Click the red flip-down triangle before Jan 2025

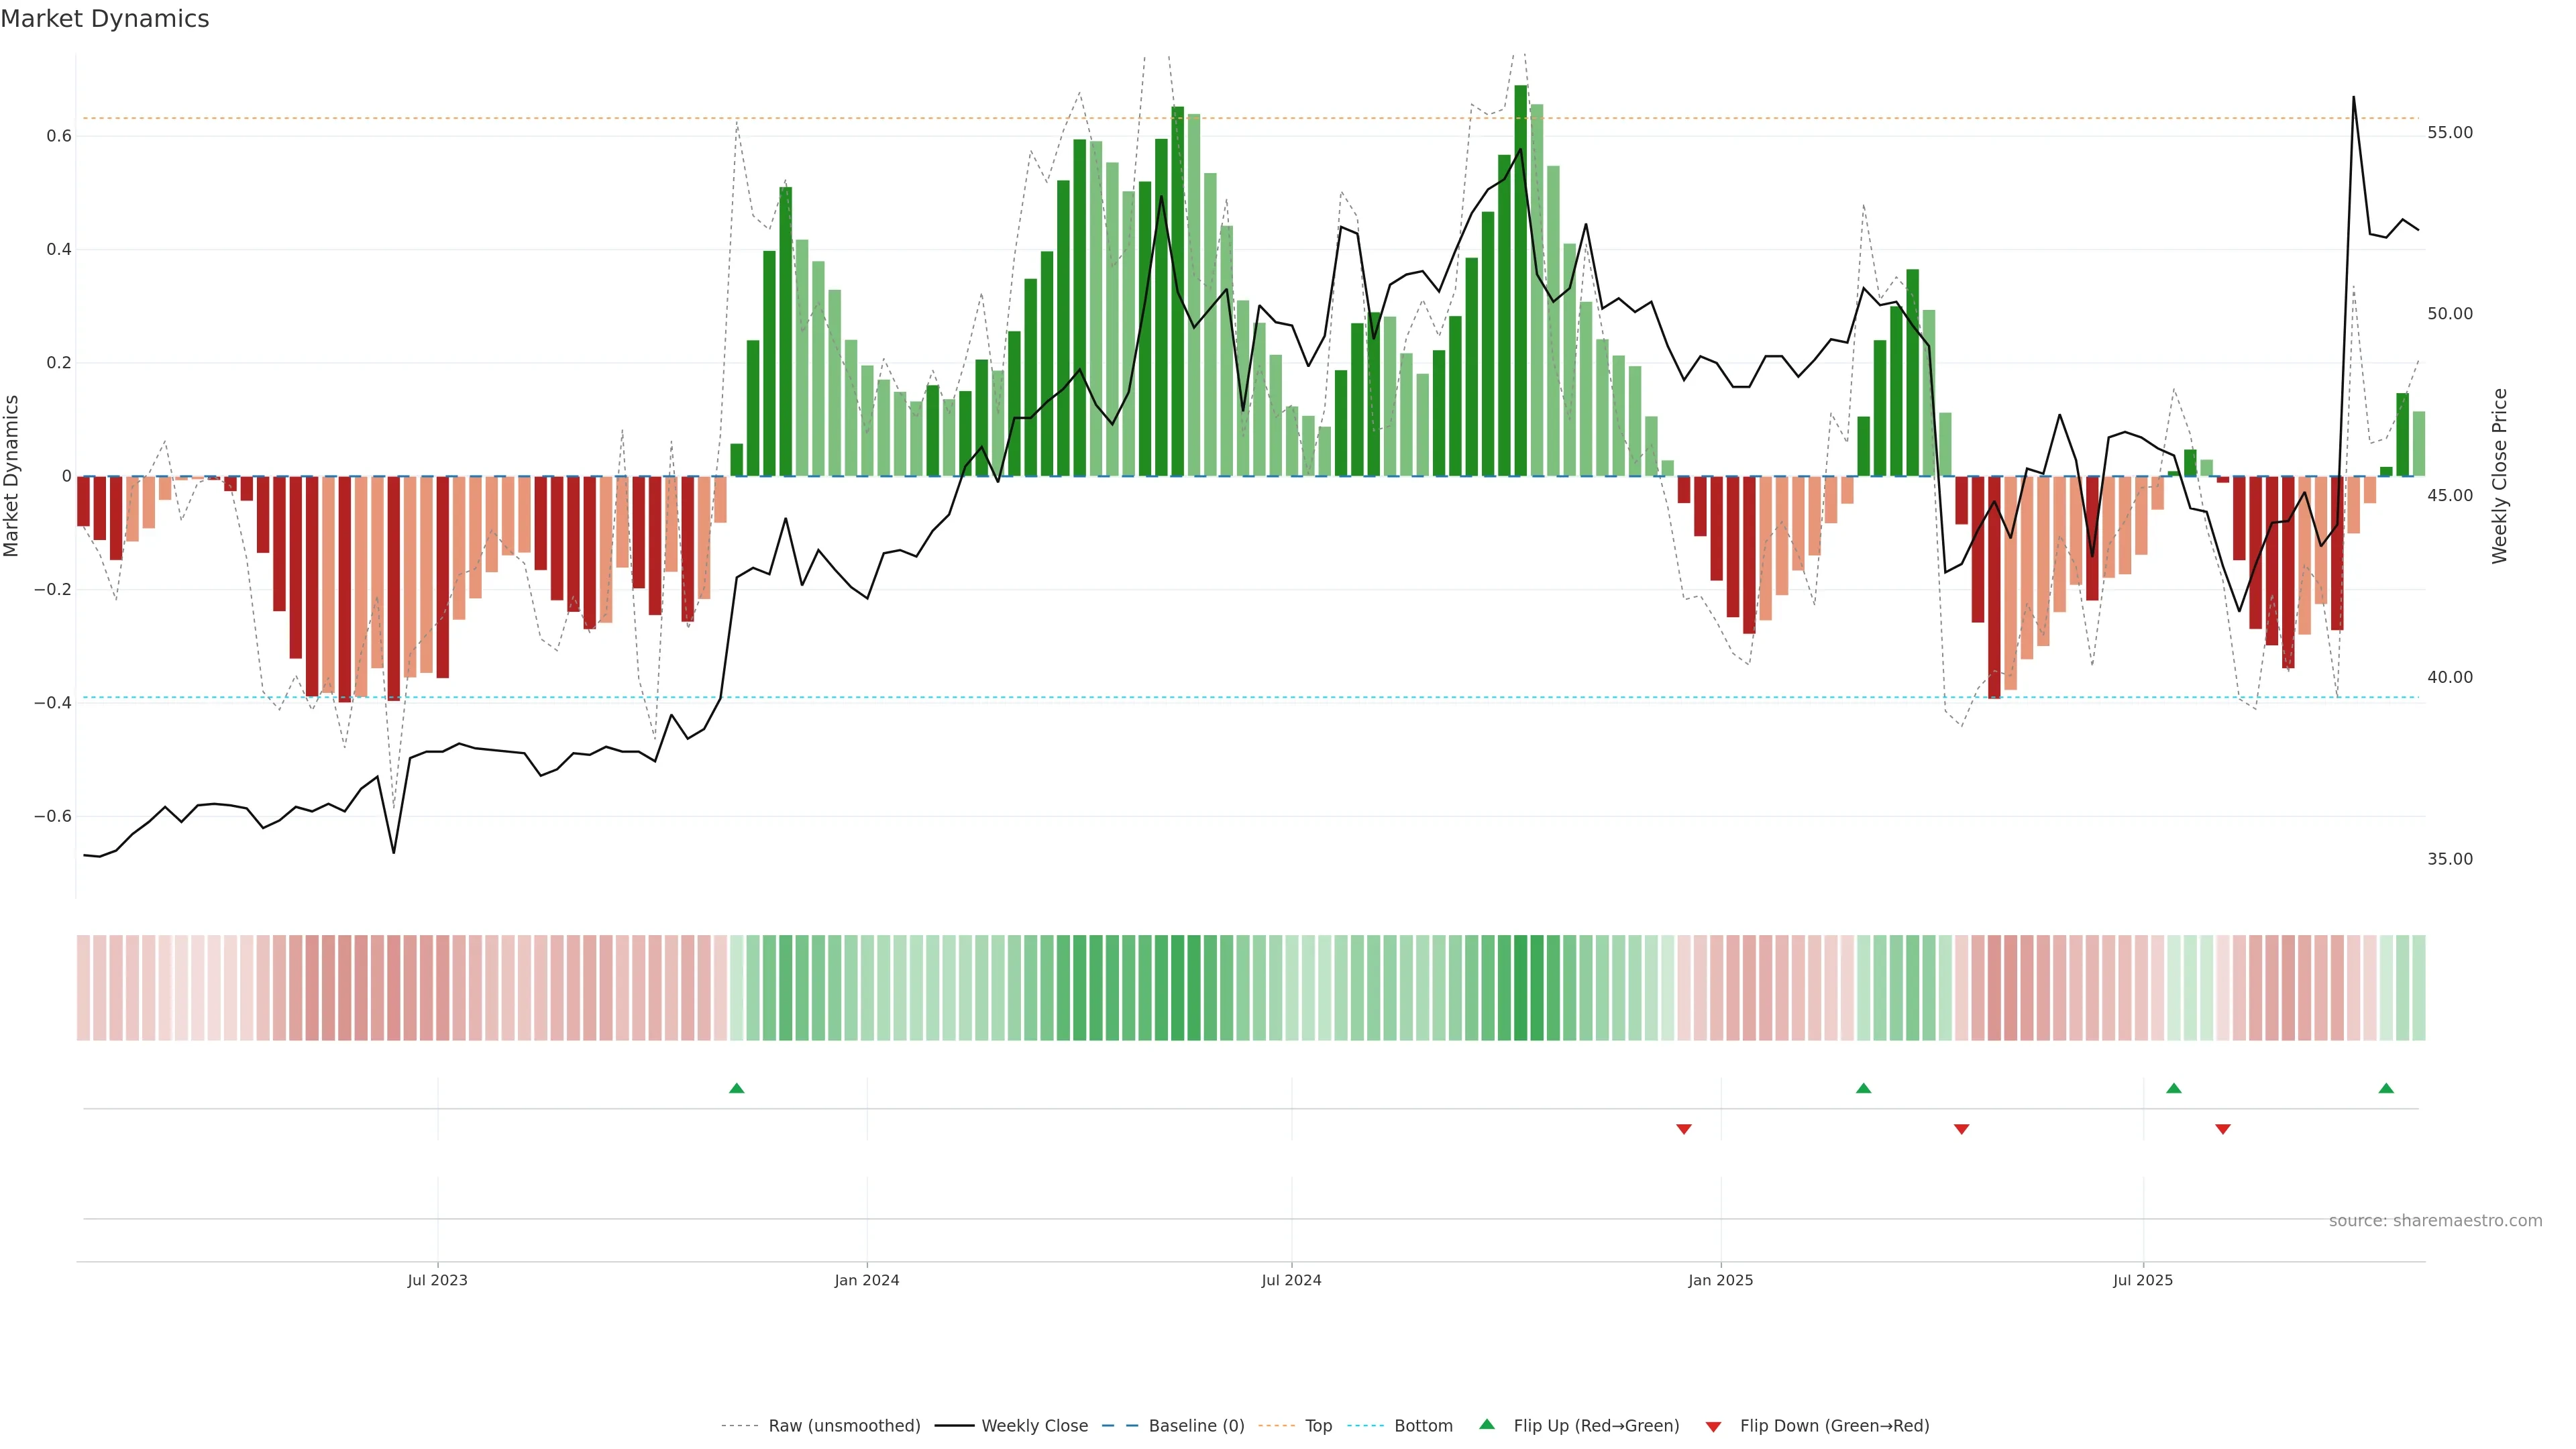pos(1684,1129)
